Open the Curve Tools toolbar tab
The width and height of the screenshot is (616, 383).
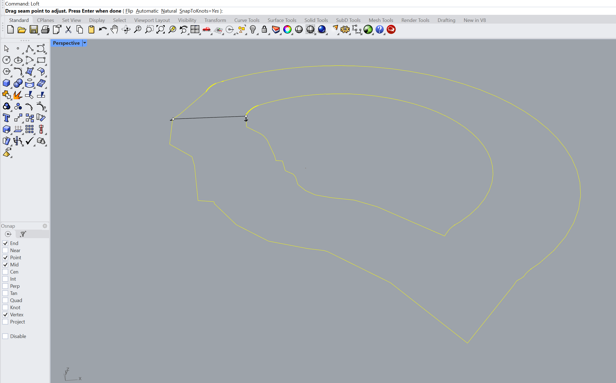(247, 20)
